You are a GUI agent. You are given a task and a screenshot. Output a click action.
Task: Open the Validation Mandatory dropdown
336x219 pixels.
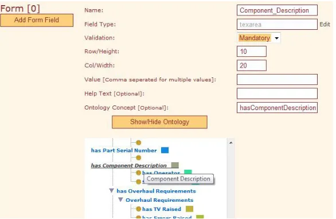[259, 38]
